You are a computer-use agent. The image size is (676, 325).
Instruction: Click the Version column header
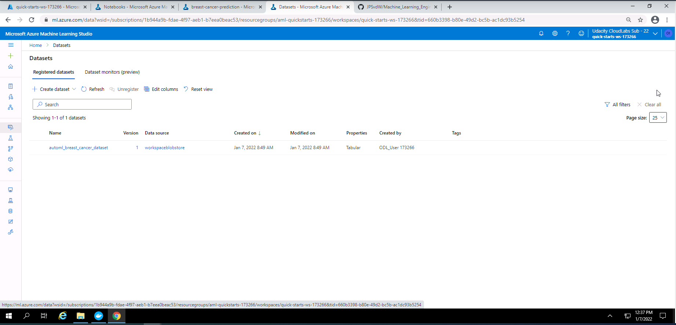[131, 133]
